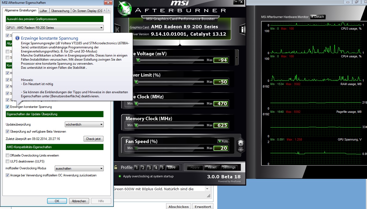367x209 pixels.
Task: Click the Apply button in Afterburner
Action: click(x=195, y=167)
